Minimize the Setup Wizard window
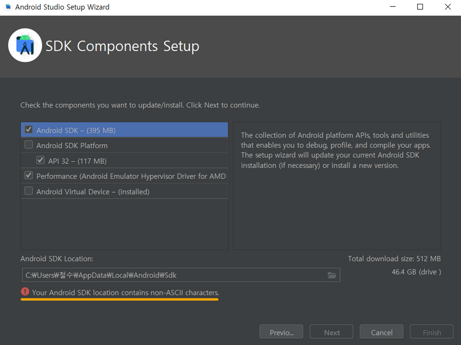 393,7
